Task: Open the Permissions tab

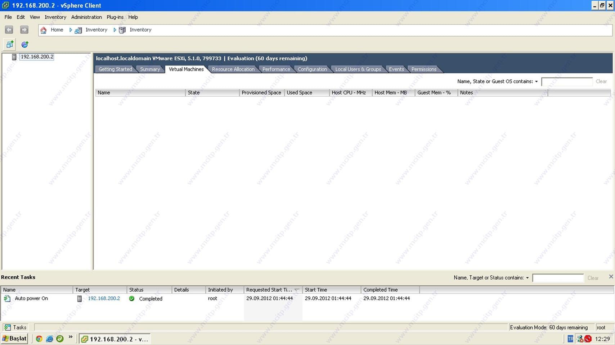Action: (x=424, y=69)
